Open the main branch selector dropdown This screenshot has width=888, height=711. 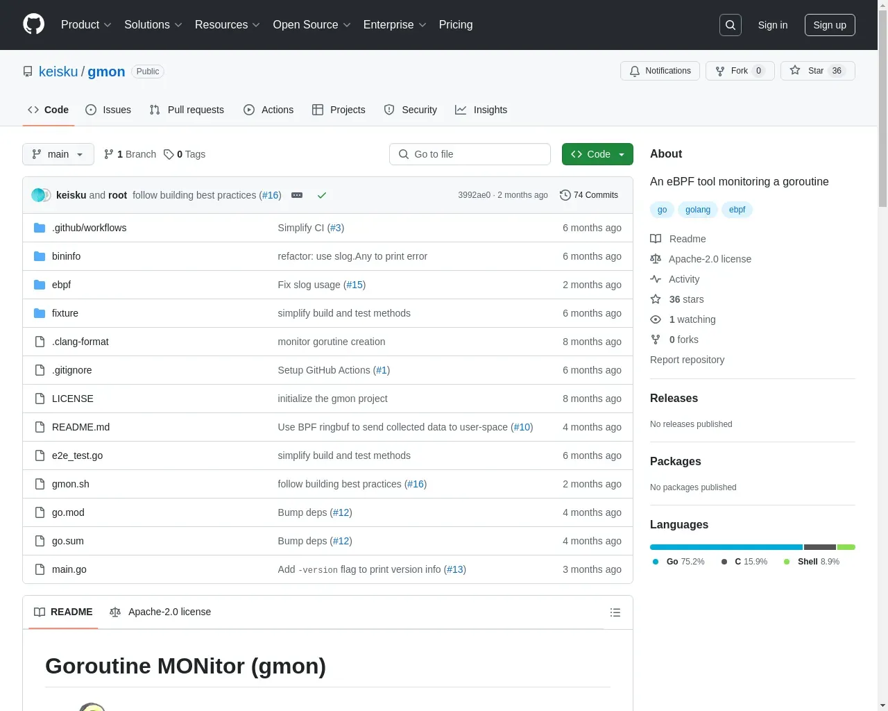[x=58, y=154]
